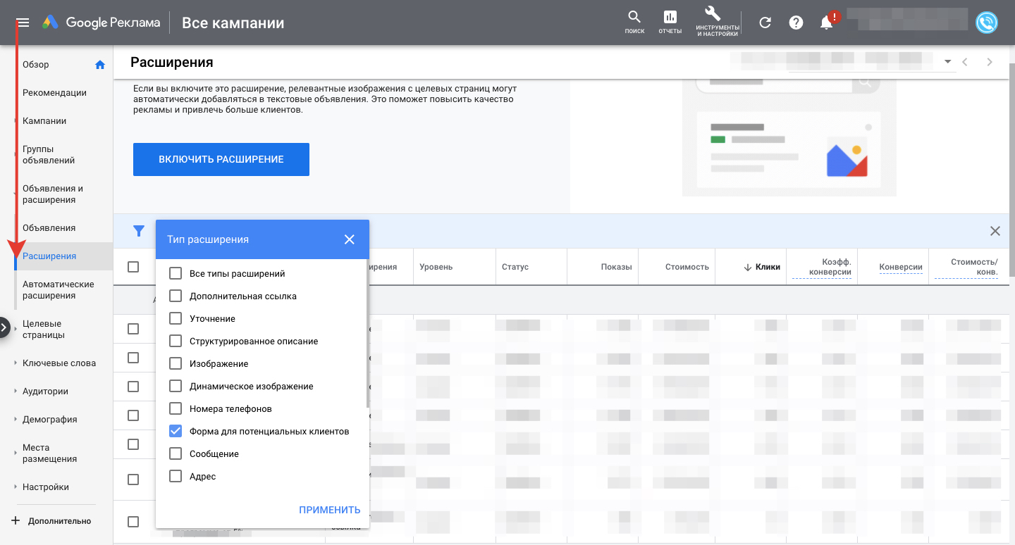This screenshot has width=1015, height=545.
Task: Check Номера телефонов option
Action: click(x=176, y=408)
